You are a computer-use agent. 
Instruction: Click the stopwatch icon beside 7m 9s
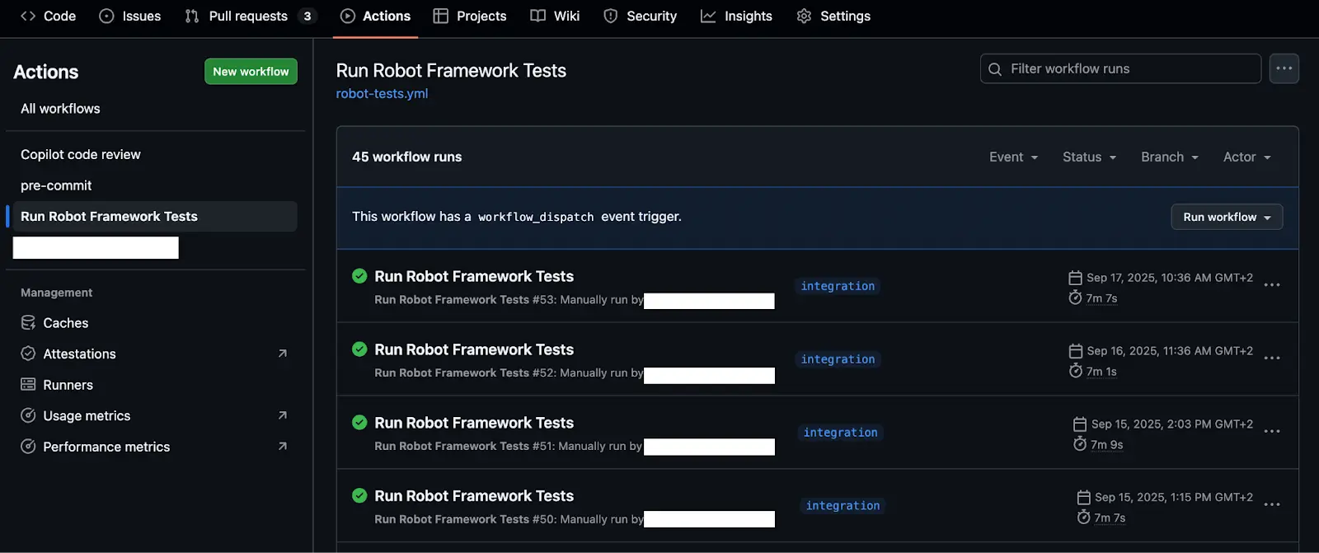pos(1080,444)
